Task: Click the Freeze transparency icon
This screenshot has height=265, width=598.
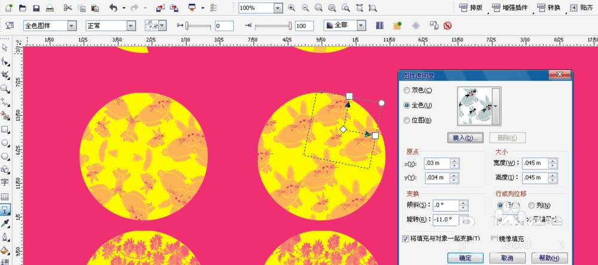Action: click(x=416, y=26)
